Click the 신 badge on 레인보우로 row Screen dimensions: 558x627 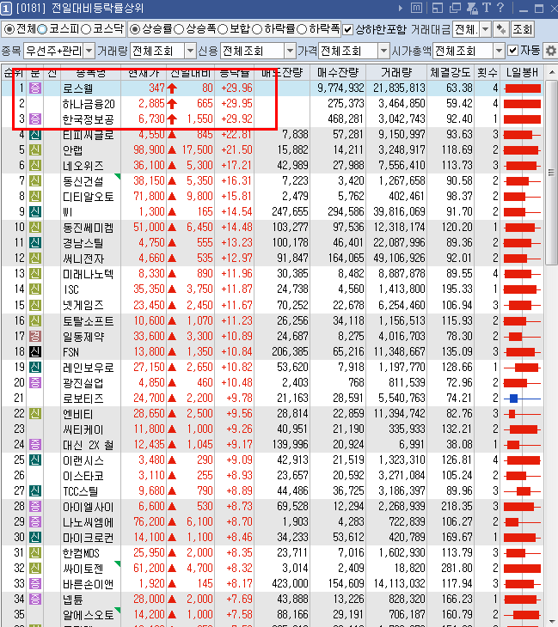point(35,367)
